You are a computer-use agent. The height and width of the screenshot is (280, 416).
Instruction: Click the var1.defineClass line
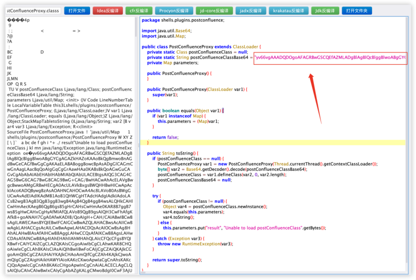(x=222, y=175)
